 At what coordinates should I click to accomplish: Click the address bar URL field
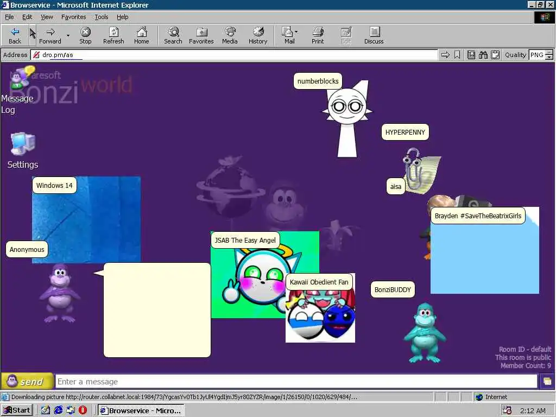234,55
